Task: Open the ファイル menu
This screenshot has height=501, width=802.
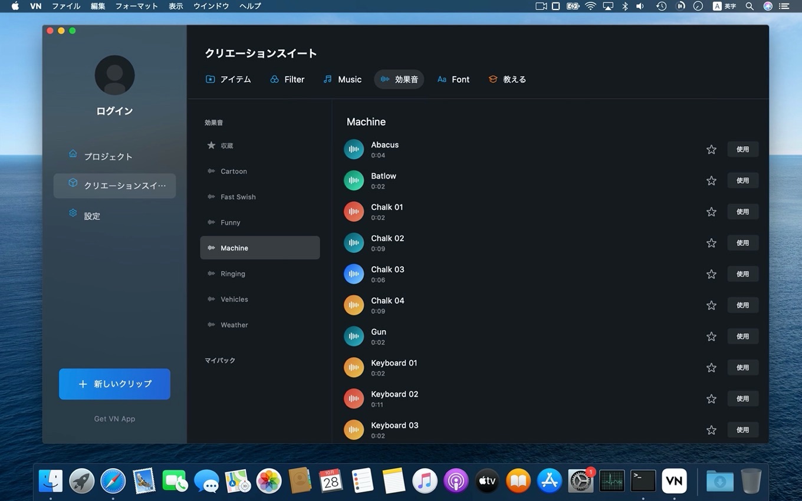Action: [x=66, y=6]
